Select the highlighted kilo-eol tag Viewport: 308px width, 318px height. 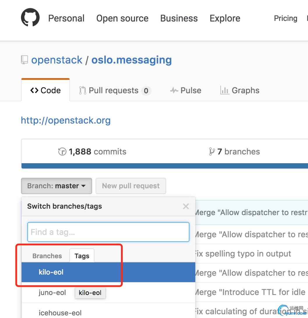coord(108,272)
